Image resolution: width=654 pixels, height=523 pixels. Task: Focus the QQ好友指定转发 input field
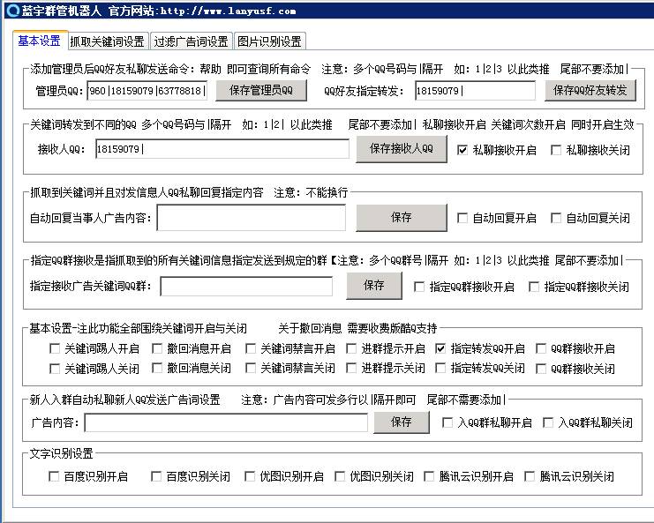(x=475, y=91)
